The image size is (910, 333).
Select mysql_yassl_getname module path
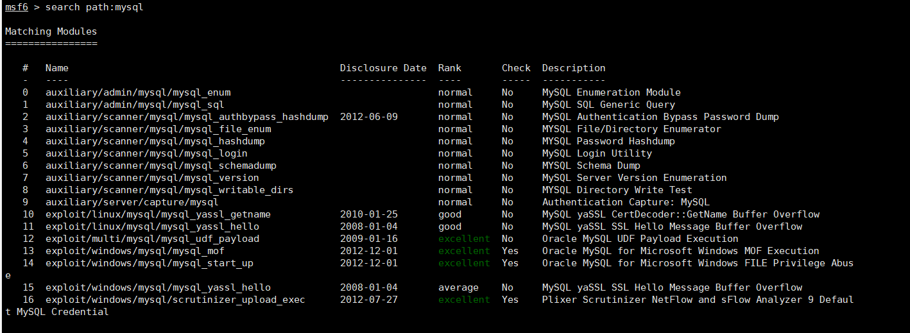(158, 214)
